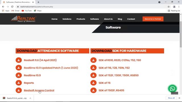182x102 pixels.
Task: Open a new browser tab
Action: [x=38, y=2]
